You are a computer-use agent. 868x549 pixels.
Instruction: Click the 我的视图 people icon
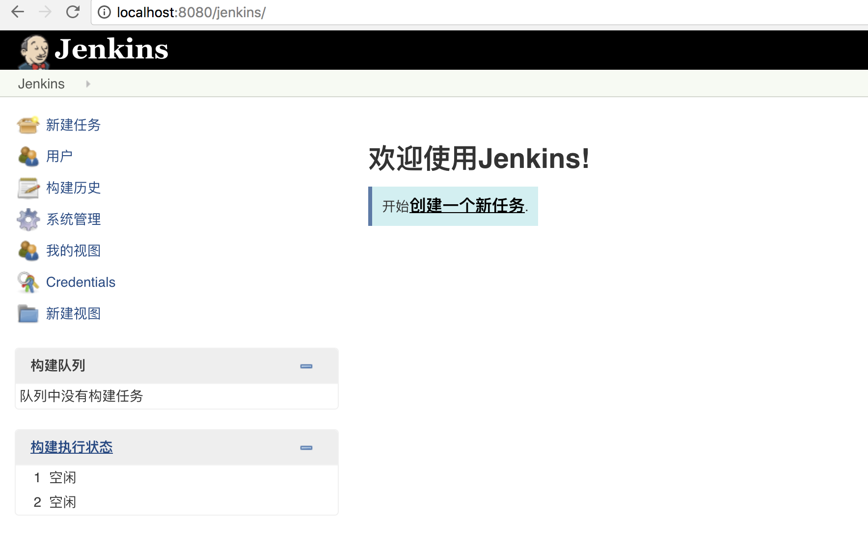coord(28,250)
